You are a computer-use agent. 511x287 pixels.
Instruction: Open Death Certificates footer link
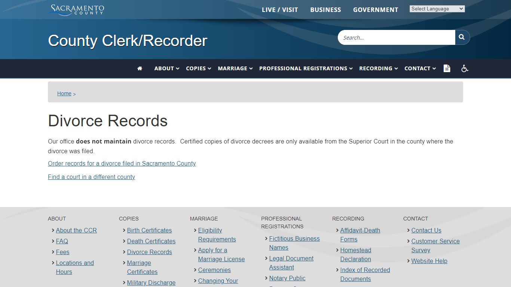click(x=151, y=241)
